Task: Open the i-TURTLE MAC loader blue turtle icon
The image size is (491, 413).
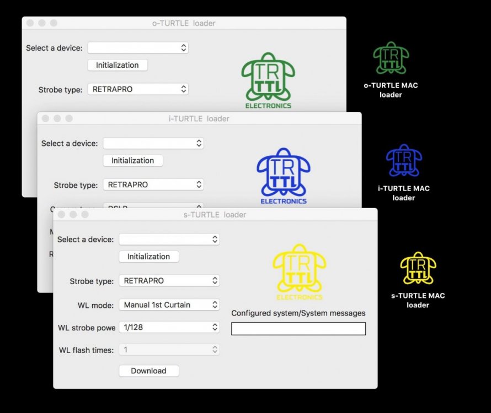Action: click(404, 160)
